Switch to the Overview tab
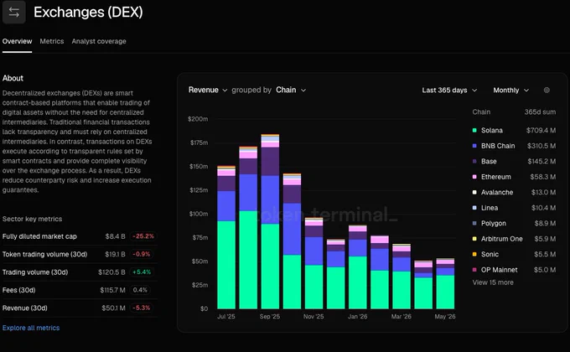570x352 pixels. (x=17, y=41)
